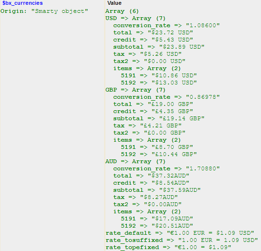Viewport: 261px width, 251px height.
Task: Click item 5191 valued $10.86 USD
Action: (x=159, y=75)
